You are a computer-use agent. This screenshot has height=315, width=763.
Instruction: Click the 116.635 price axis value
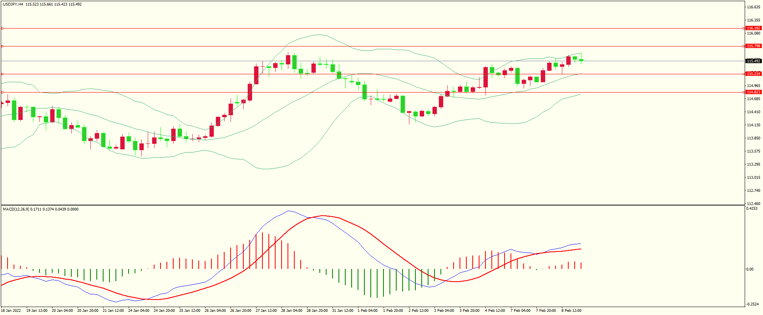pyautogui.click(x=753, y=7)
